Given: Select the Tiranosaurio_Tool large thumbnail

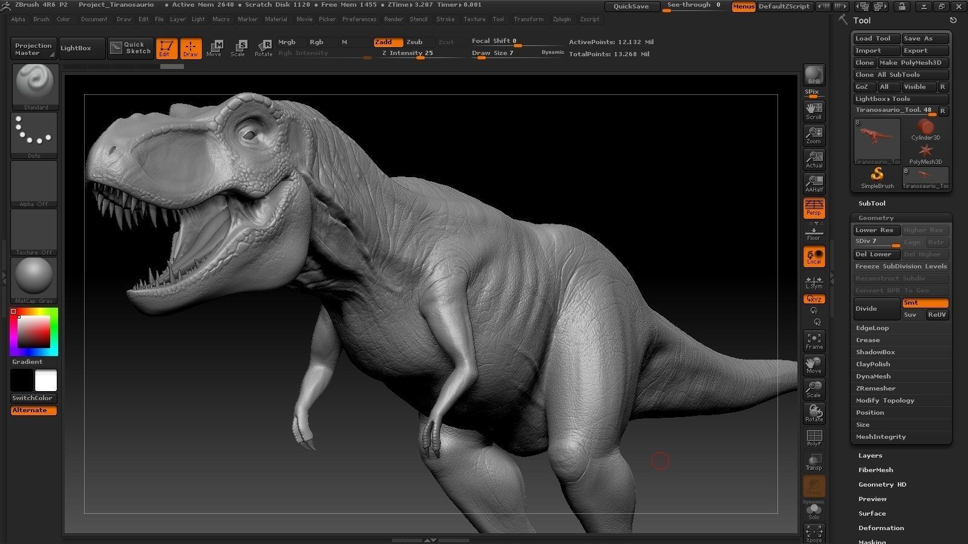Looking at the screenshot, I should tap(877, 141).
